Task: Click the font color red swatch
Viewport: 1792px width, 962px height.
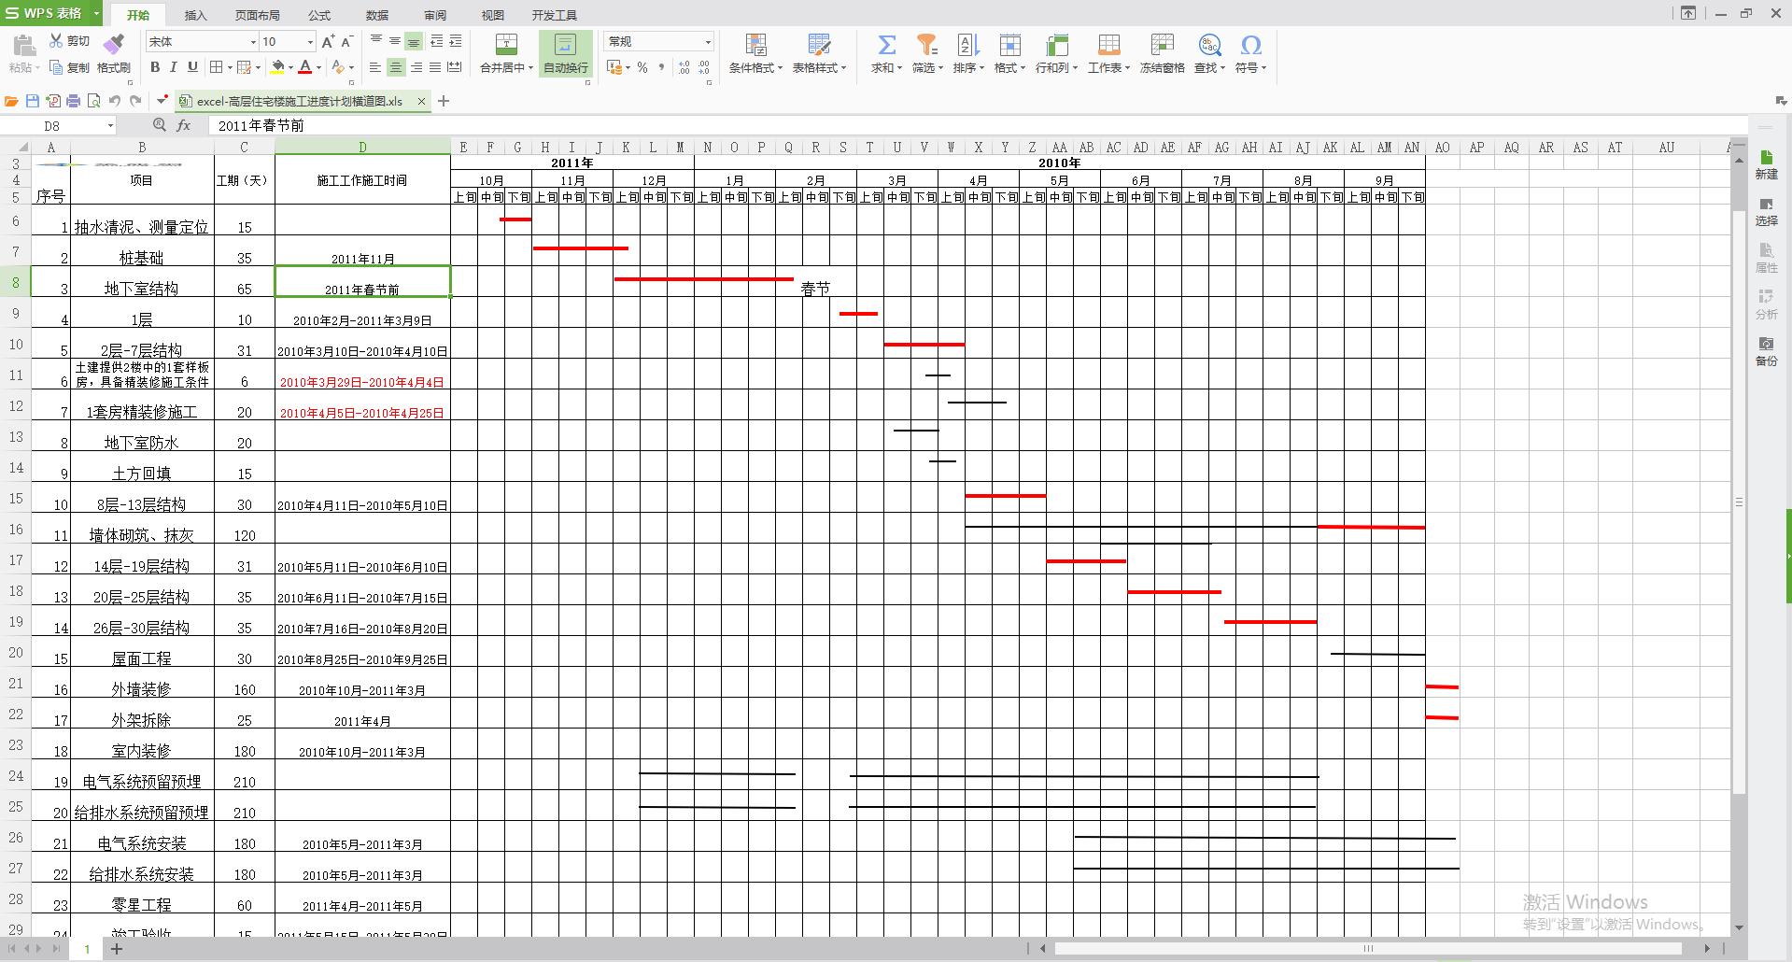Action: coord(305,67)
